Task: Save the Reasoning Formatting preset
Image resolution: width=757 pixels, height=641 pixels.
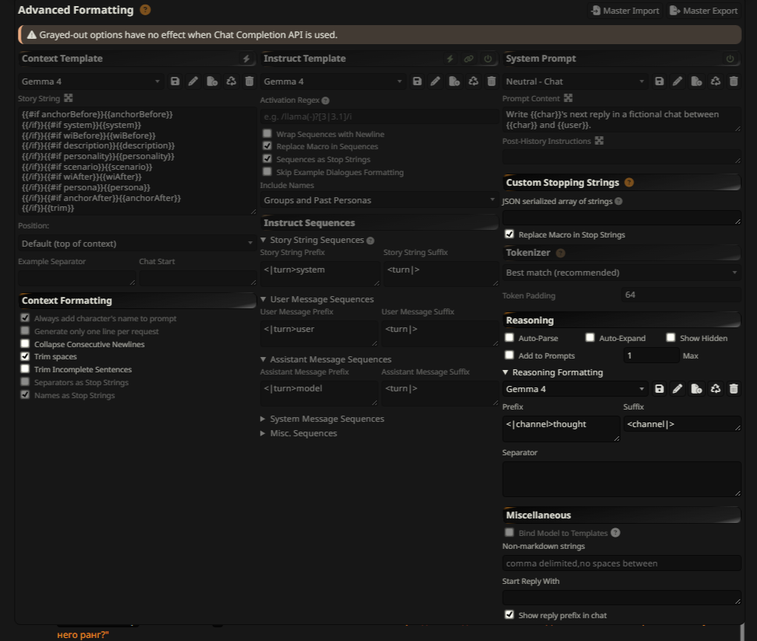Action: (660, 388)
